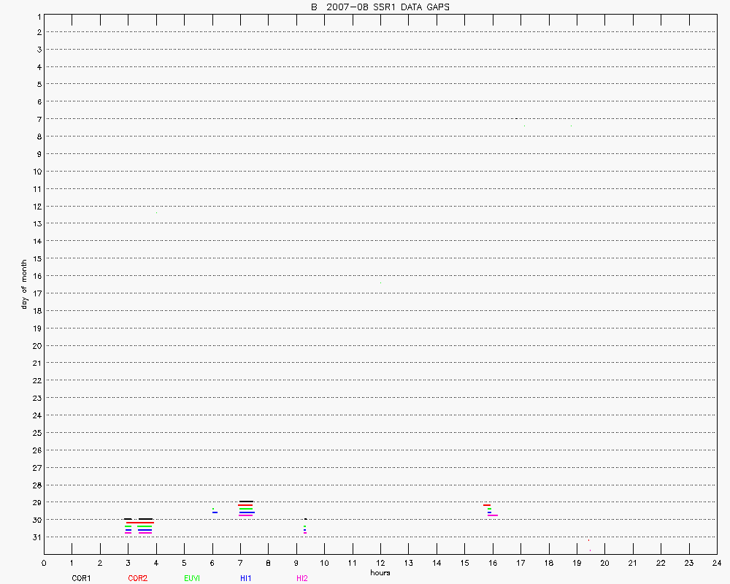
Task: Select the green EUVI legend label
Action: coord(192,578)
